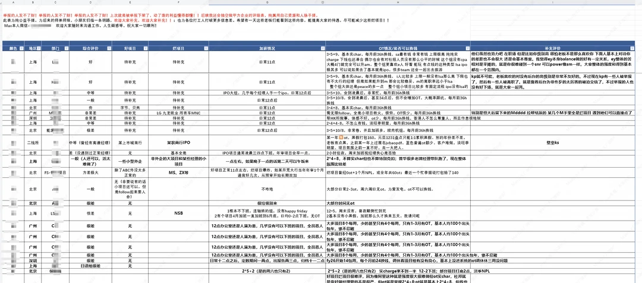Click the MS、ZX等 cell

(x=178, y=172)
